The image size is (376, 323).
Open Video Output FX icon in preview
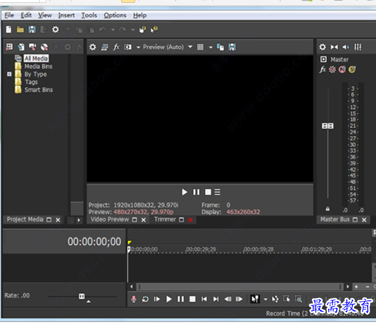point(116,47)
